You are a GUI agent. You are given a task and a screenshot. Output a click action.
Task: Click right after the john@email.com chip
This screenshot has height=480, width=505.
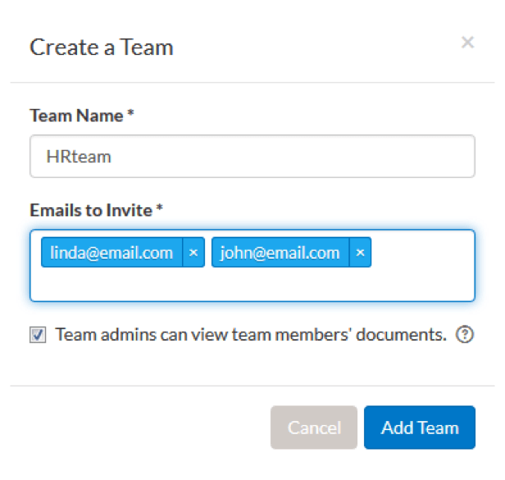pyautogui.click(x=385, y=253)
